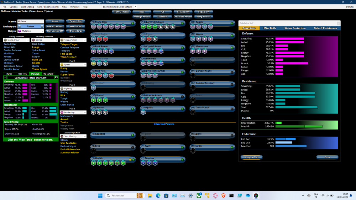Screen dimensions: 356x200
Task: Toggle the Maneuvers power on/off indicator
Action: click(232, 48)
